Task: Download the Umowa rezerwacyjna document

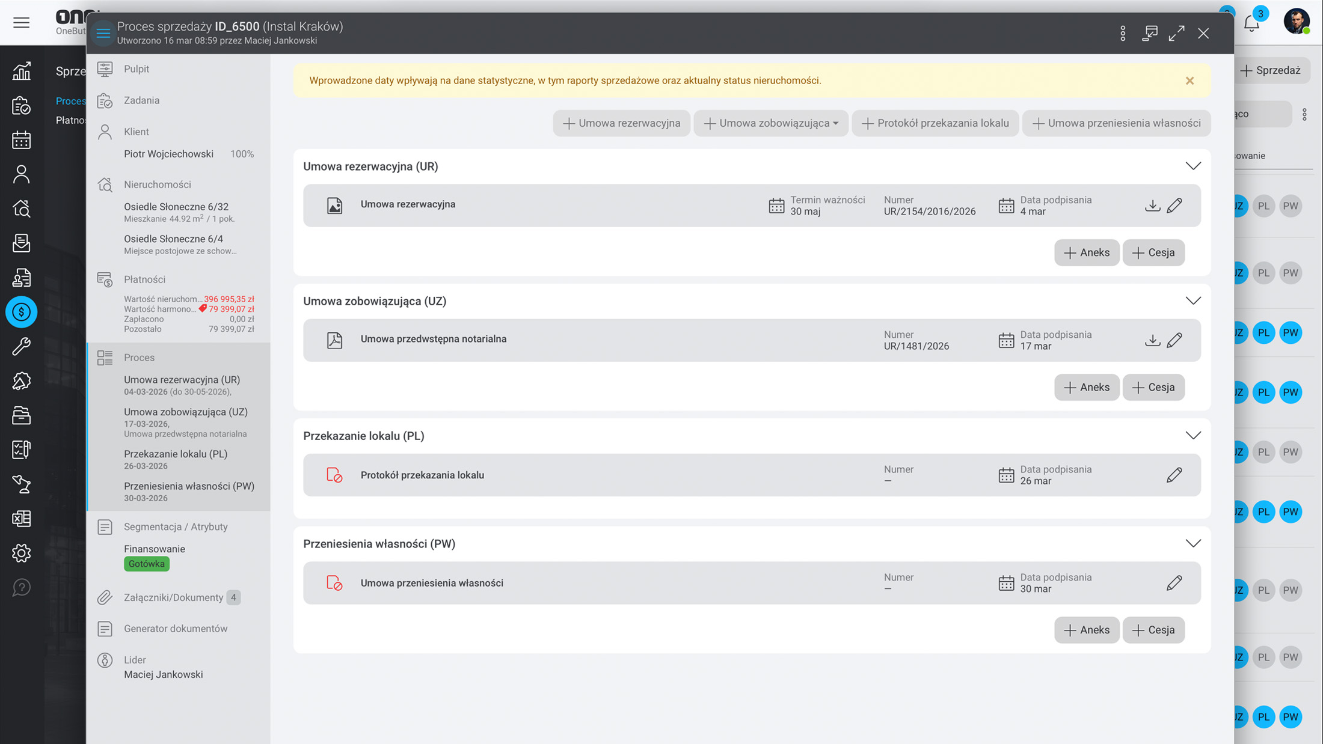Action: 1152,206
